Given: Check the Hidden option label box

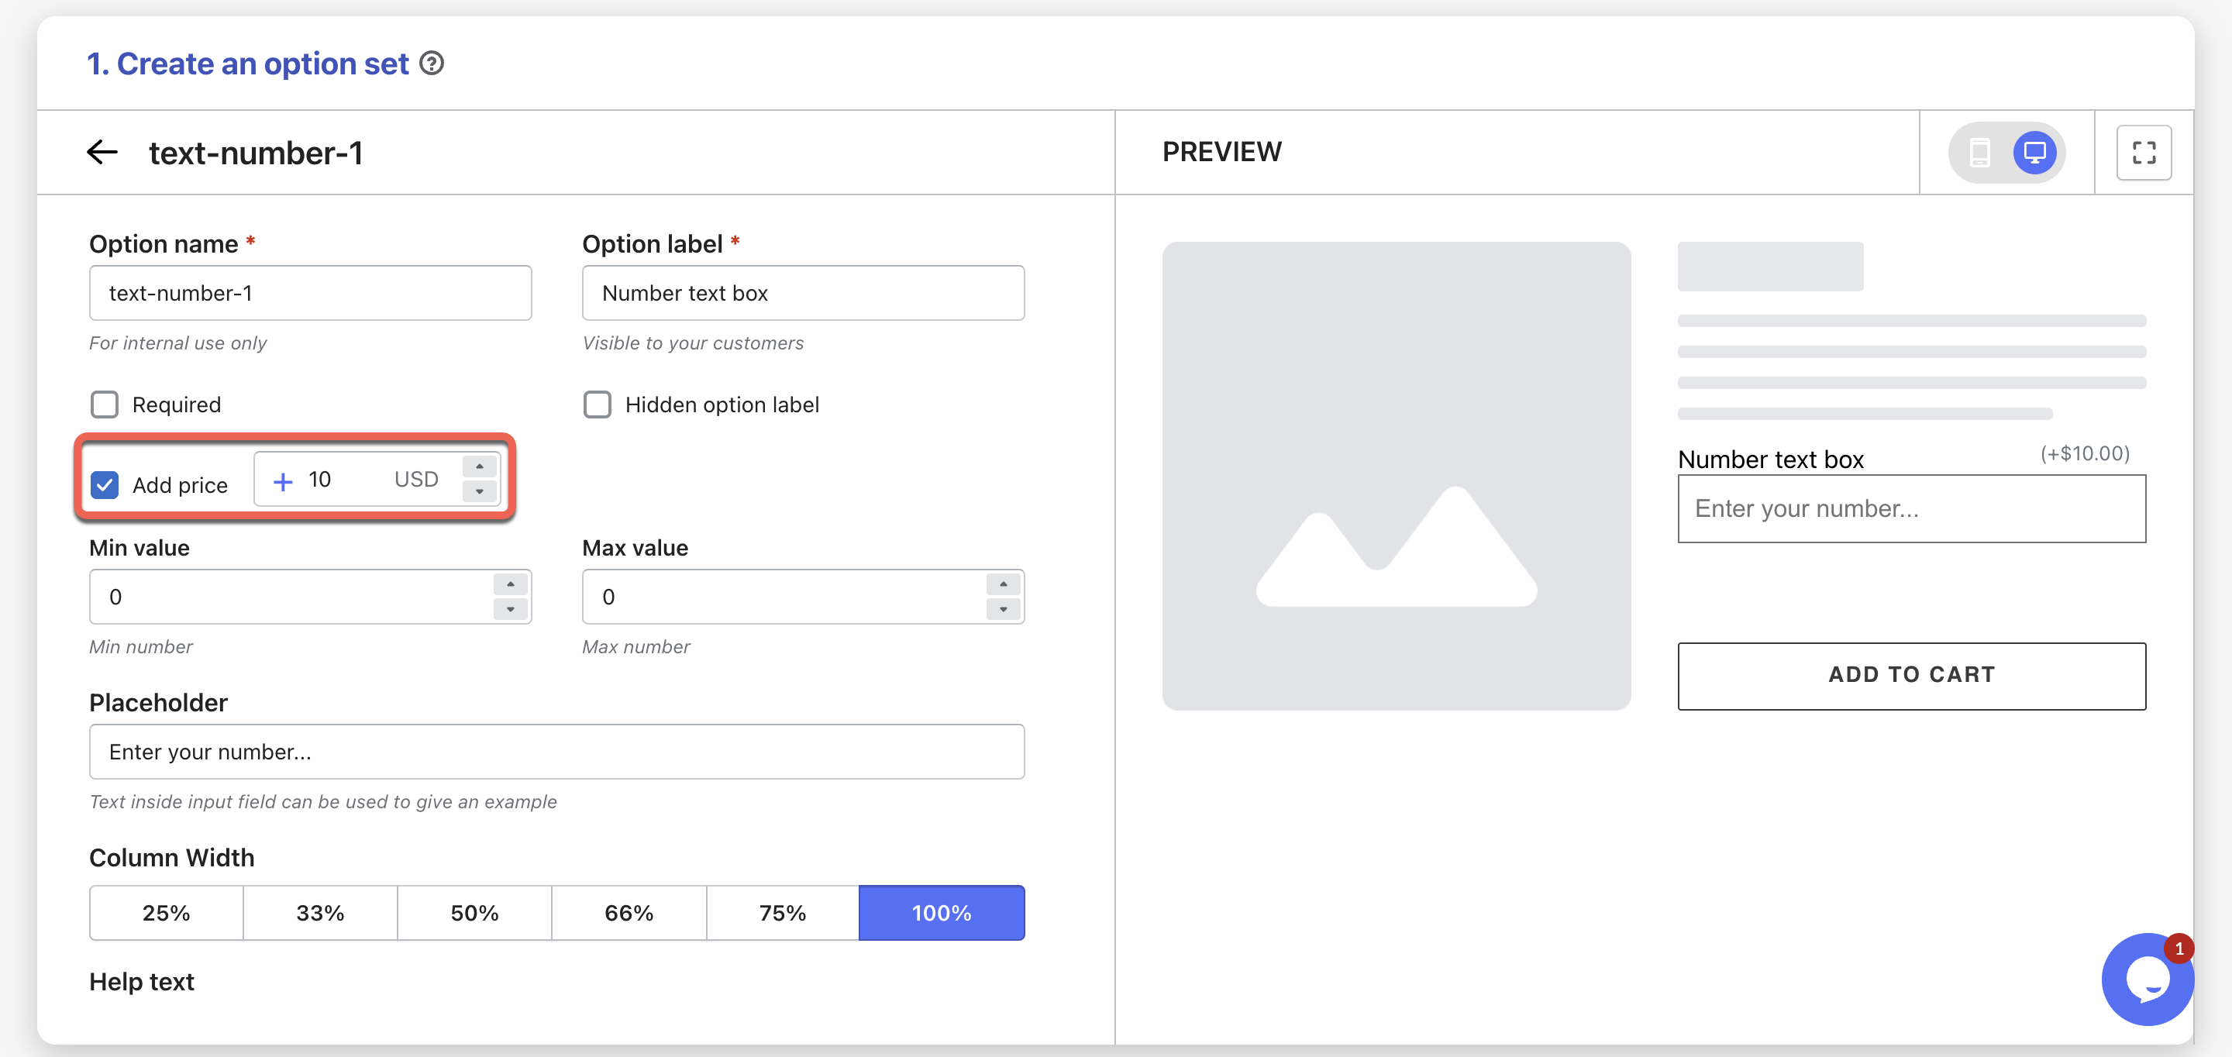Looking at the screenshot, I should coord(597,405).
